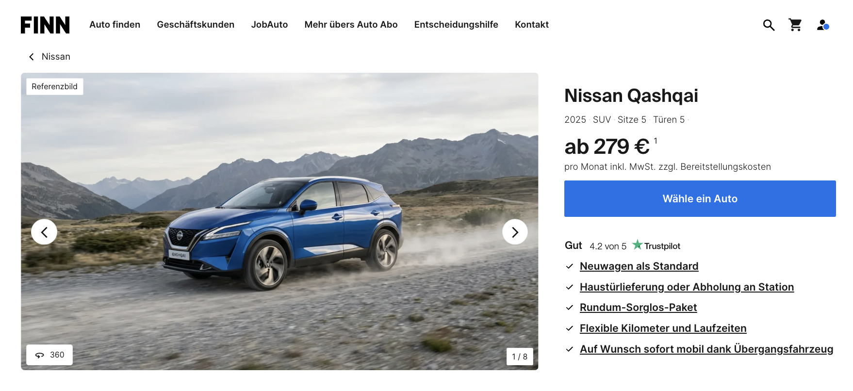Open Mehr übers Auto Abo
This screenshot has height=391, width=853.
351,25
